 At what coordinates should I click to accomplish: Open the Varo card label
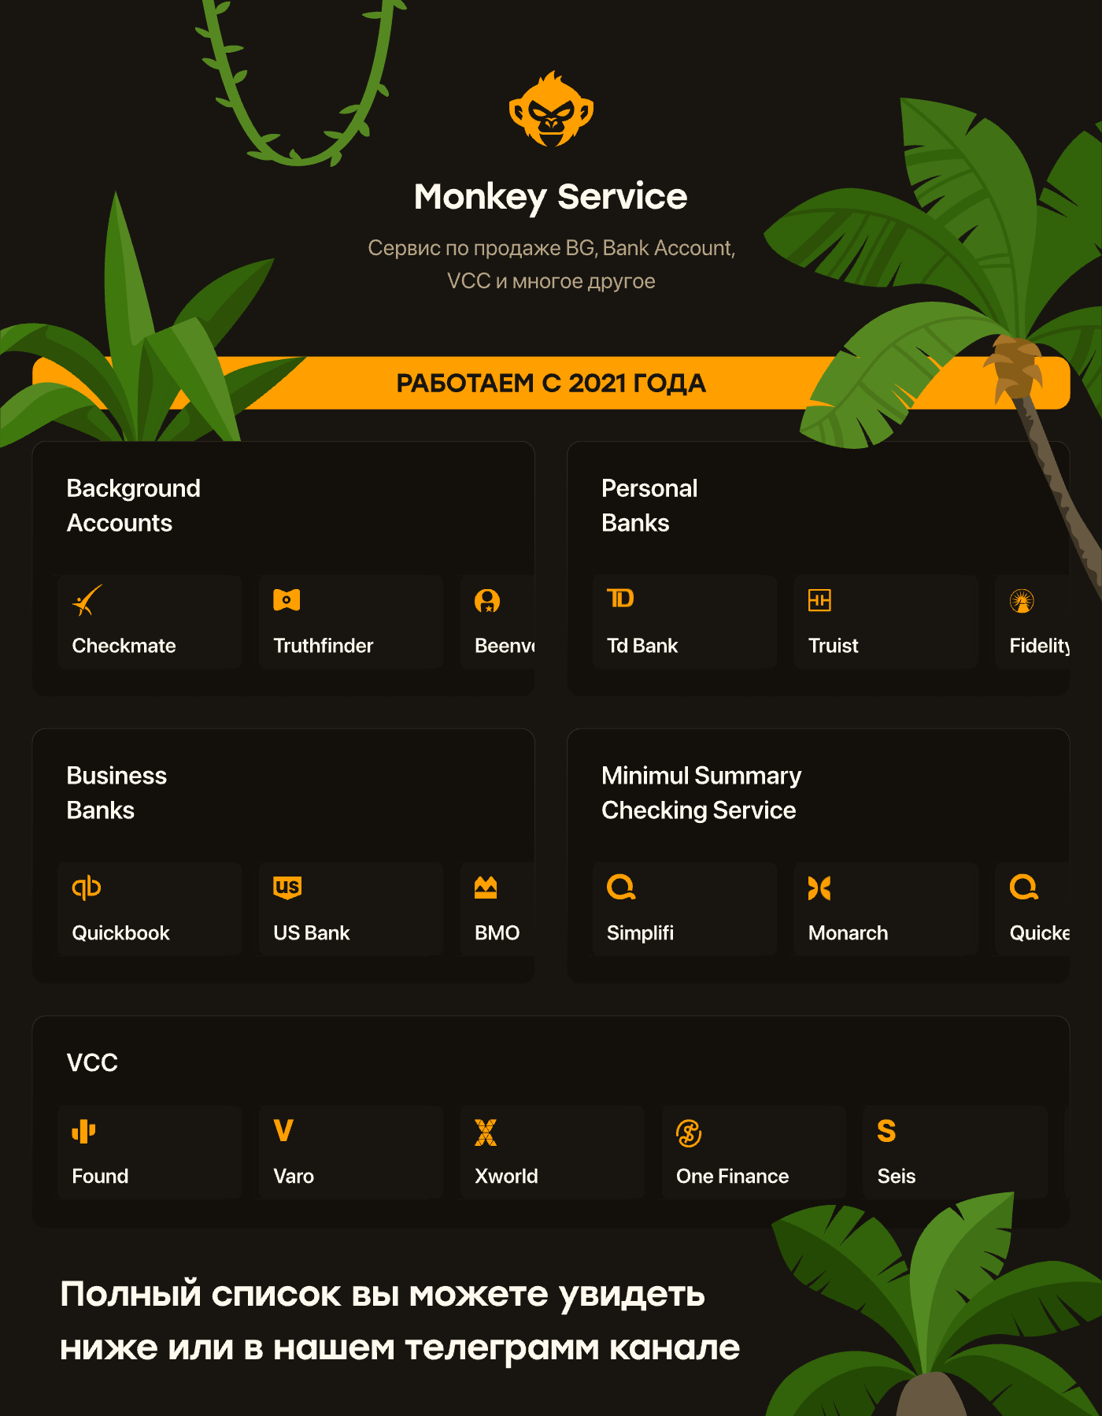[x=294, y=1176]
